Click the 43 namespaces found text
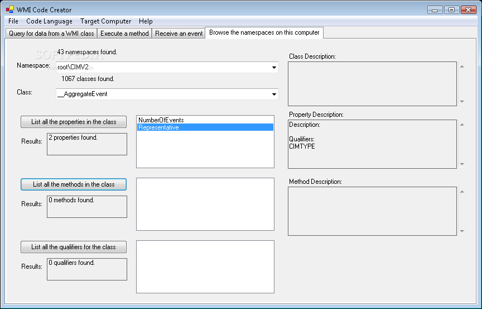482x309 pixels. coord(87,52)
